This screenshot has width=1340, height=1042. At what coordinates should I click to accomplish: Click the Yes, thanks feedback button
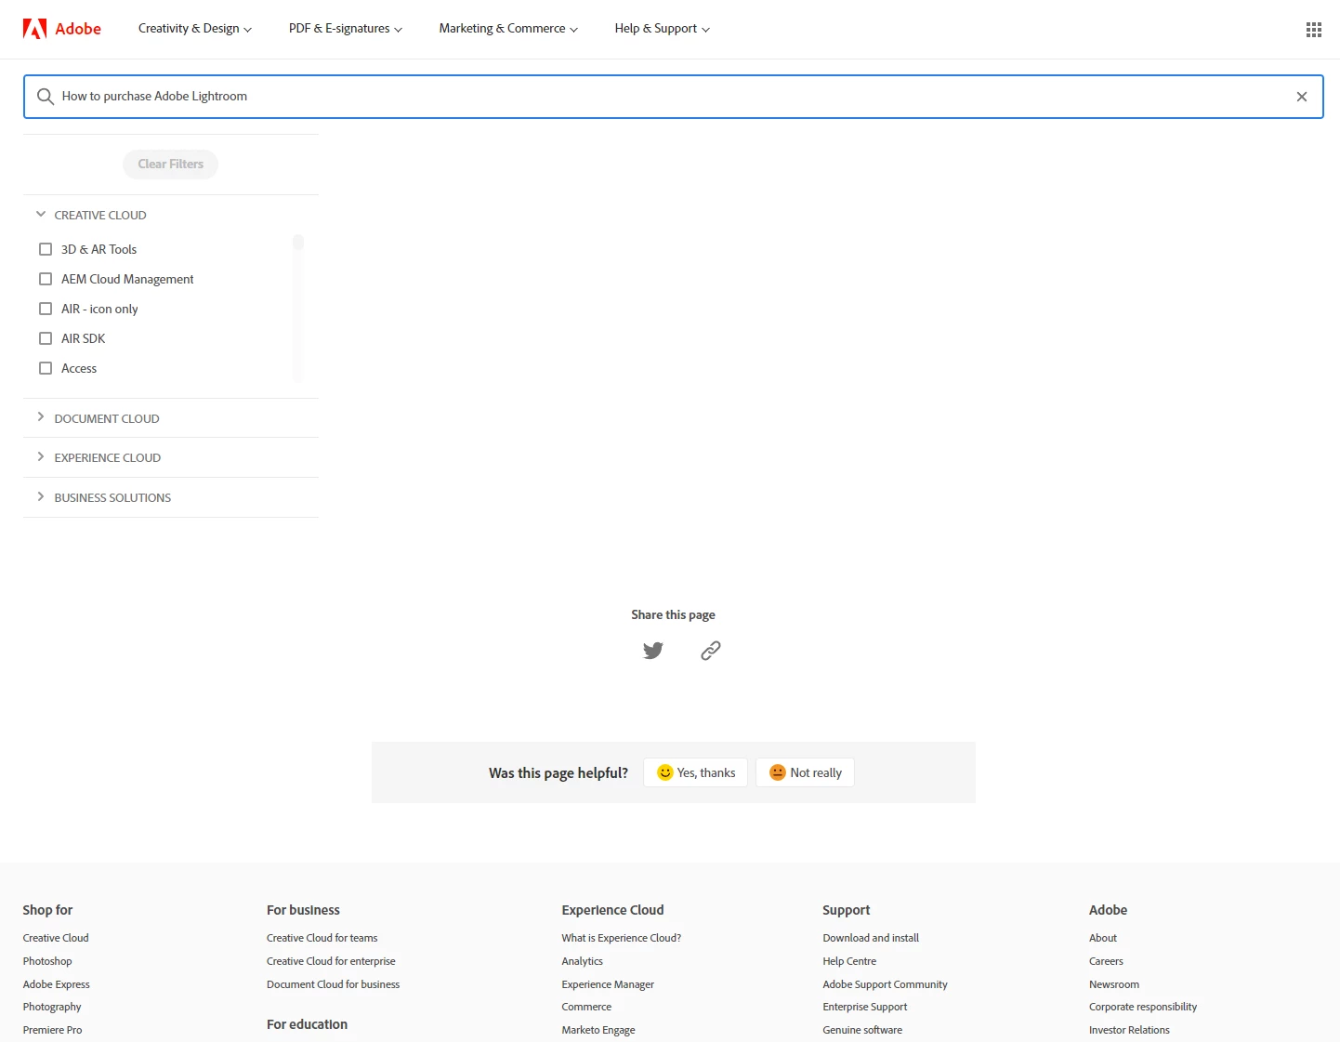(x=695, y=772)
